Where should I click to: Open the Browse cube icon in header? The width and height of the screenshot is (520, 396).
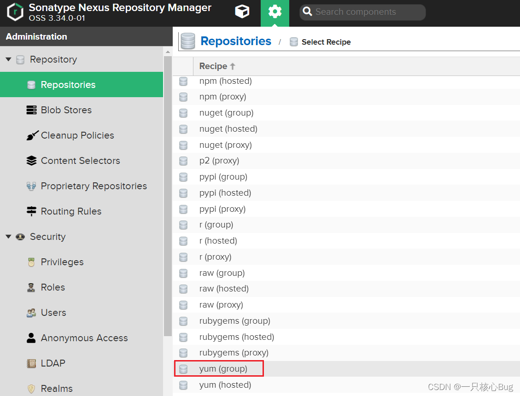pos(242,12)
